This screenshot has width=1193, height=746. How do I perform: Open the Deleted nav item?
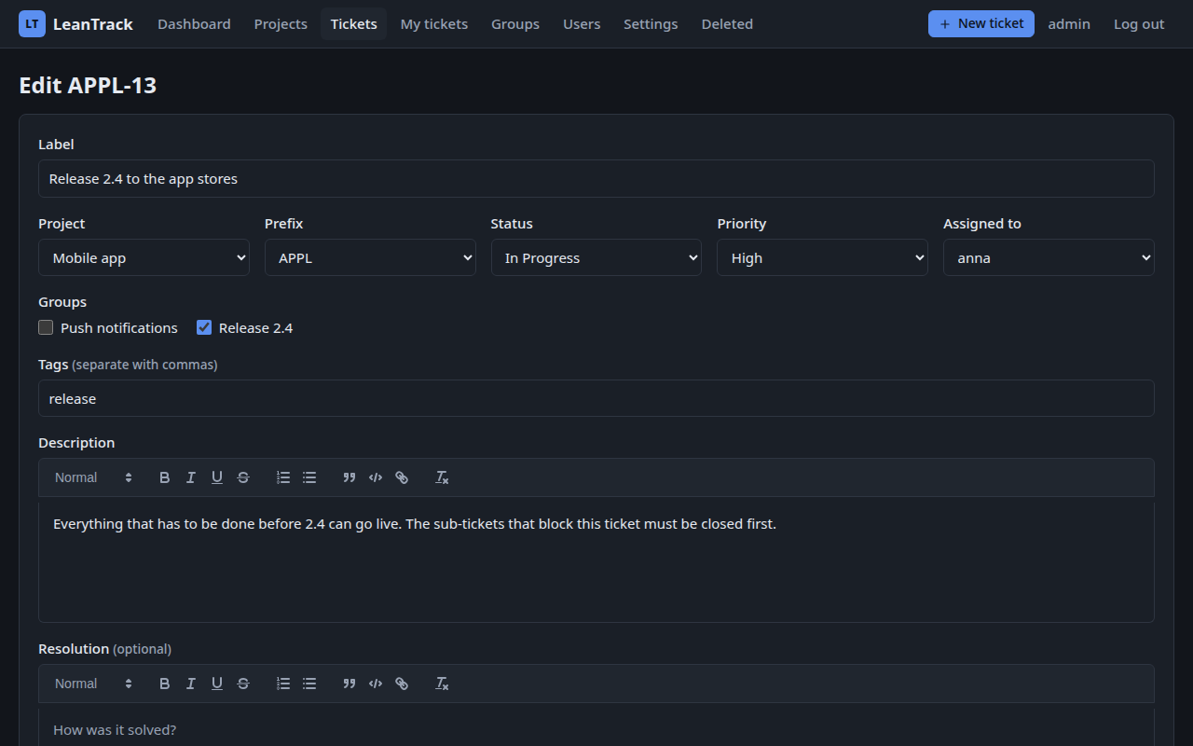[727, 24]
